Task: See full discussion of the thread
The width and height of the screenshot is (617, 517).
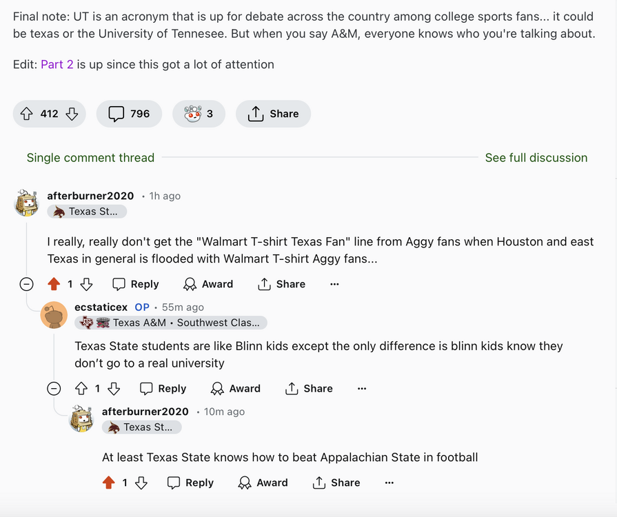Action: [536, 158]
